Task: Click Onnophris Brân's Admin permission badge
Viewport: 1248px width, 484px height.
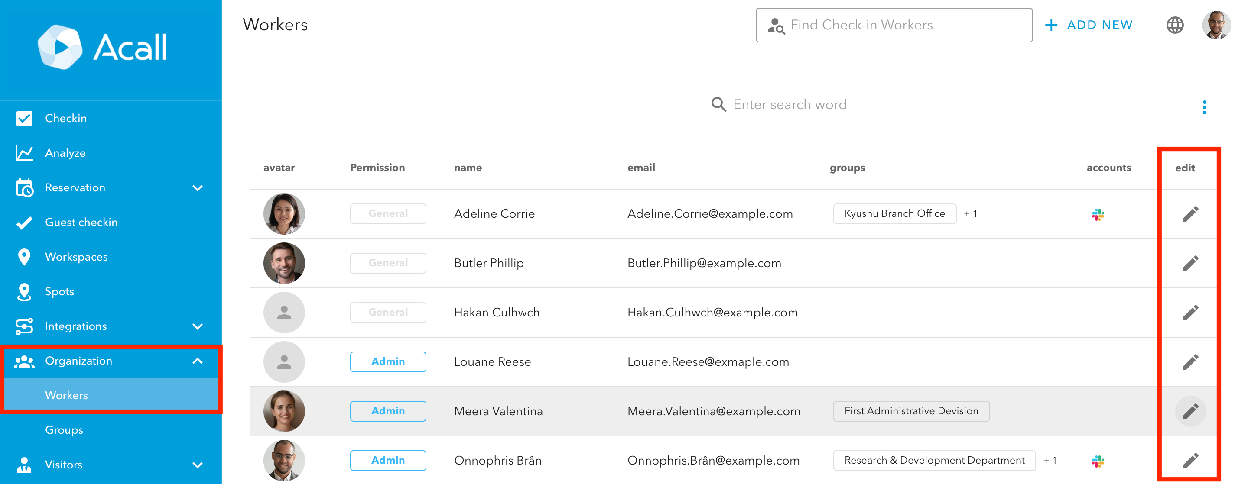Action: [x=388, y=460]
